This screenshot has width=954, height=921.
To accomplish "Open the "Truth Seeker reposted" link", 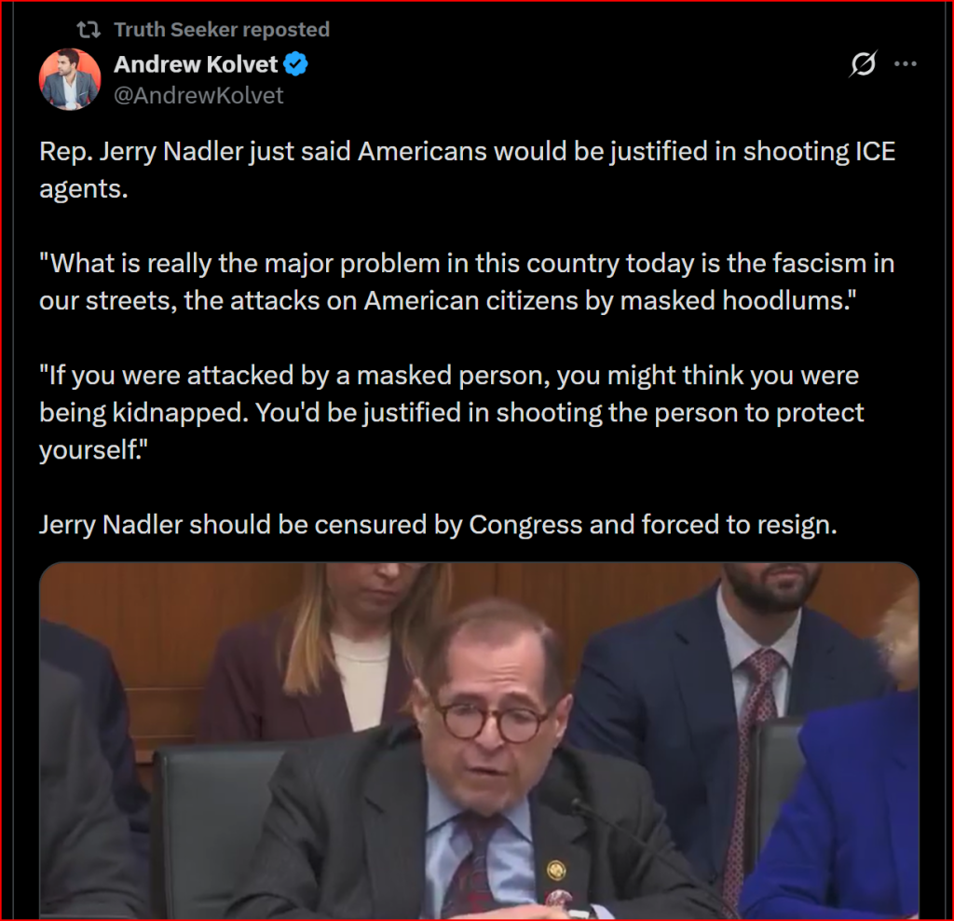I will point(221,30).
